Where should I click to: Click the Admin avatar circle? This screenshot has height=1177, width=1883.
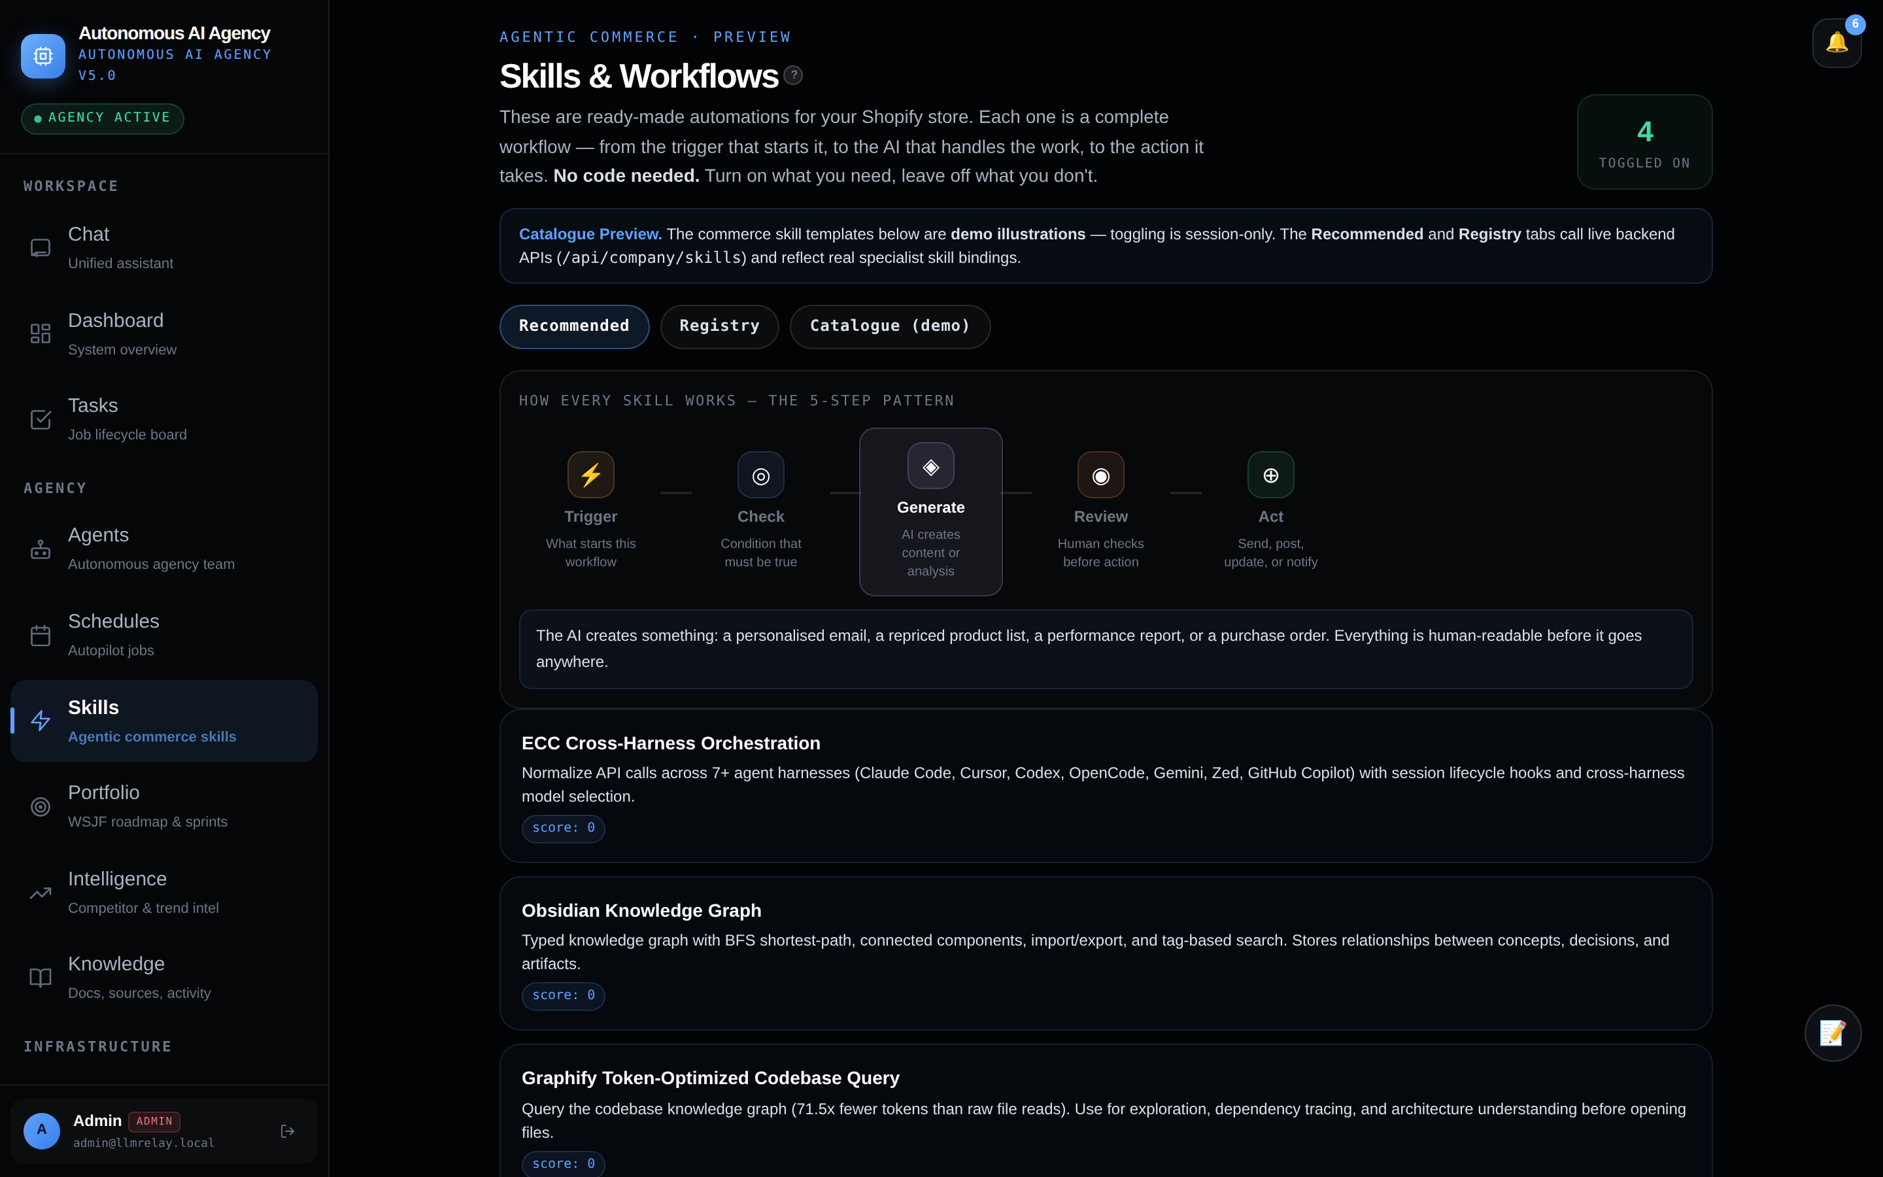[42, 1131]
